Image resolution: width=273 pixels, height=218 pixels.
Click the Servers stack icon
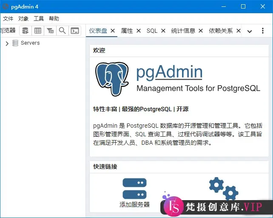pos(15,43)
